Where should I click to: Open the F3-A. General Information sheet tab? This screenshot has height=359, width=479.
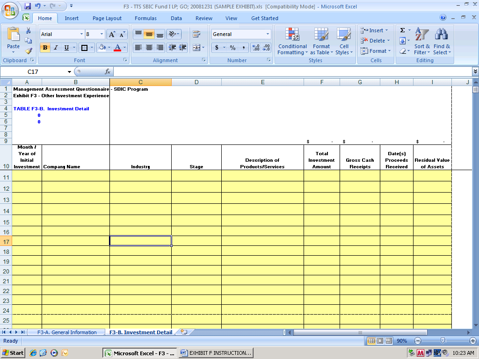coord(67,332)
